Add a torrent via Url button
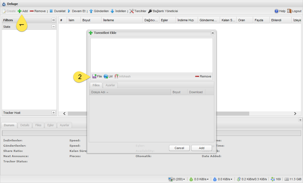303x183 pixels. coord(108,76)
